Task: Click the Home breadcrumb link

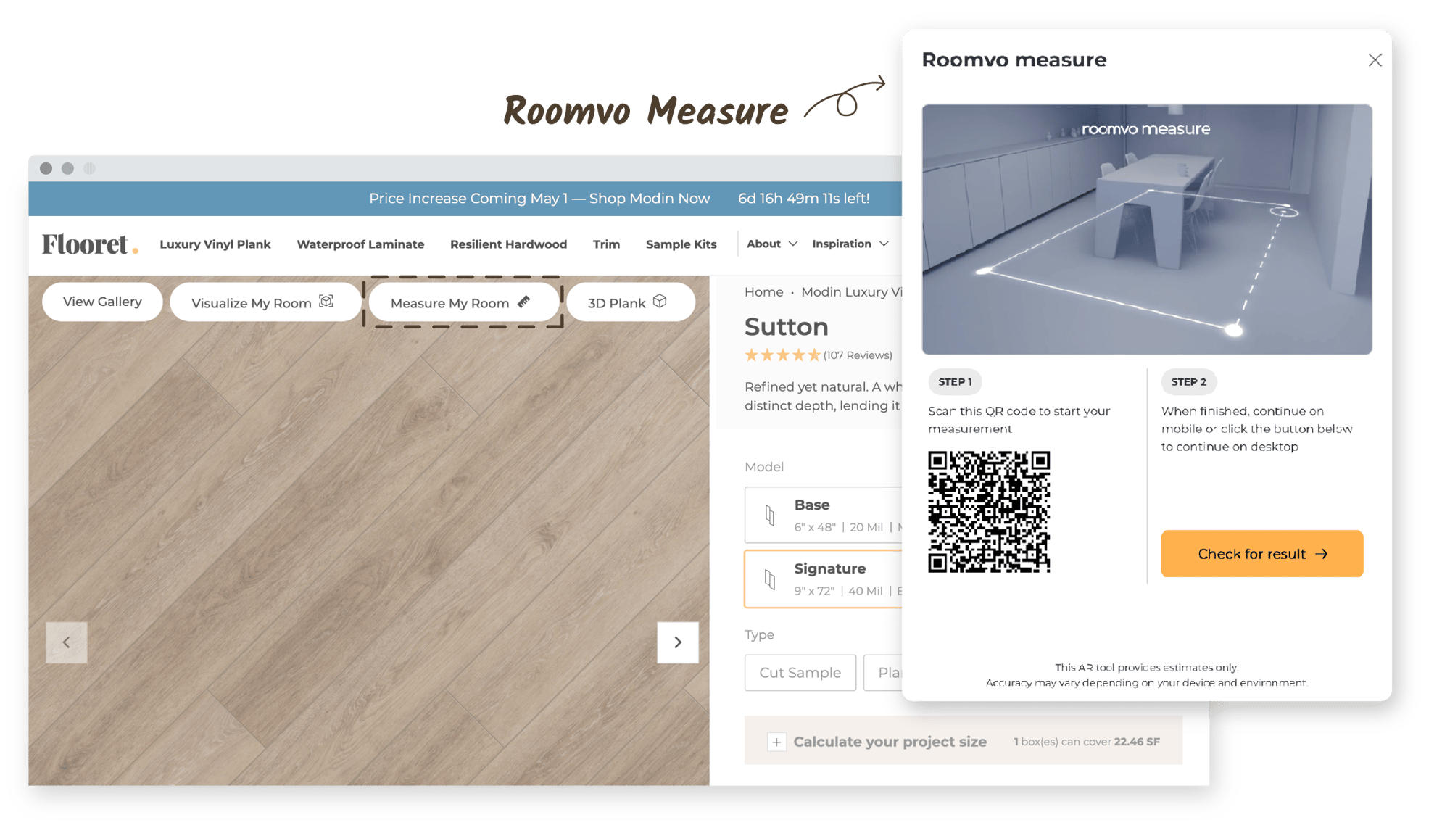Action: click(763, 291)
